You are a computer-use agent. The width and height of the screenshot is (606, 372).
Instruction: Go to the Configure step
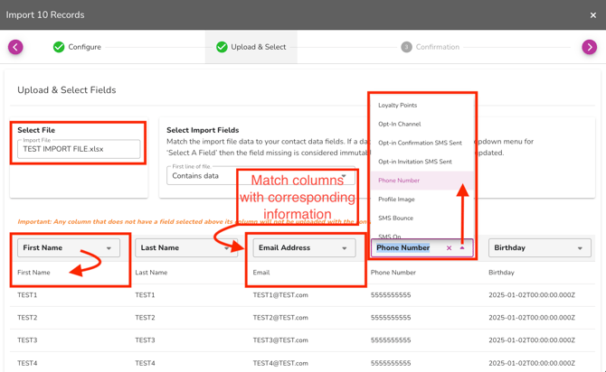click(77, 47)
